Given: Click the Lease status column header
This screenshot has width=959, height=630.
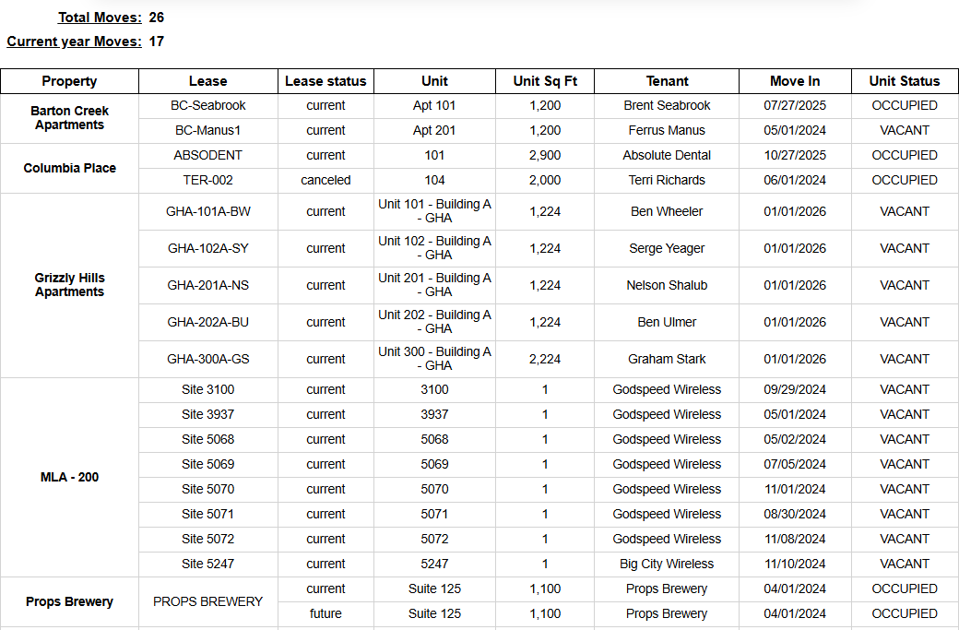Looking at the screenshot, I should [x=326, y=81].
